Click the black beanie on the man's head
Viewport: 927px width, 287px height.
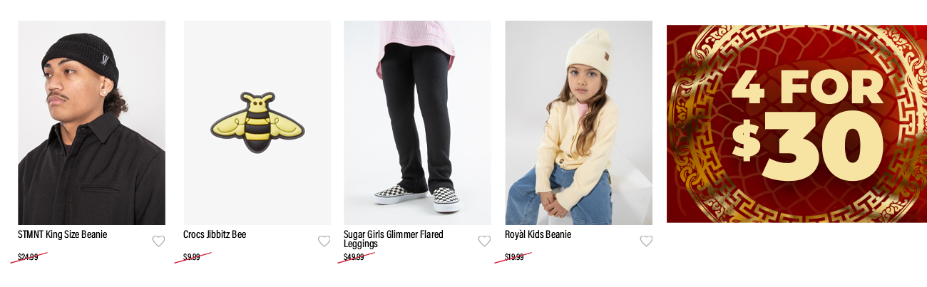point(80,56)
